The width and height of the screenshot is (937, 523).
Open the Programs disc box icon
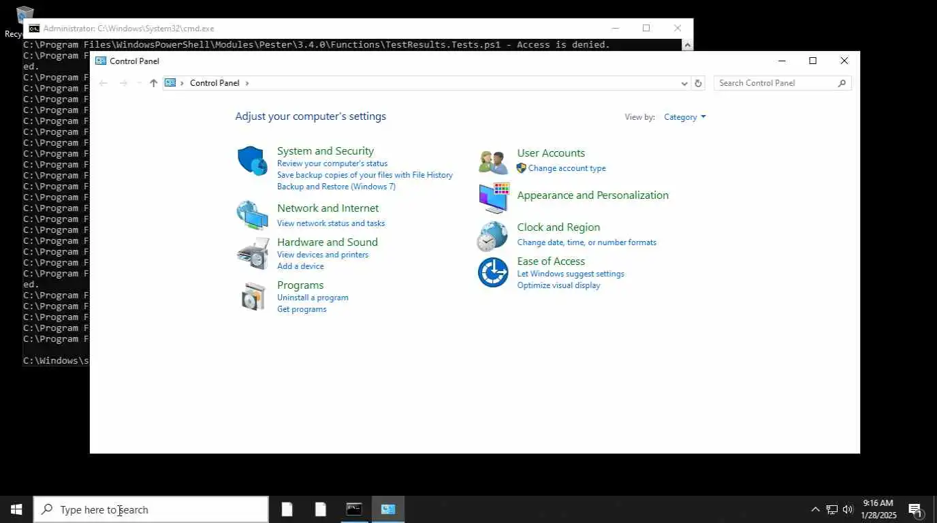point(253,297)
